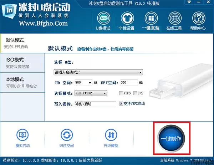Select the 默认模式 side tab
214x165 pixels.
[x=22, y=43]
